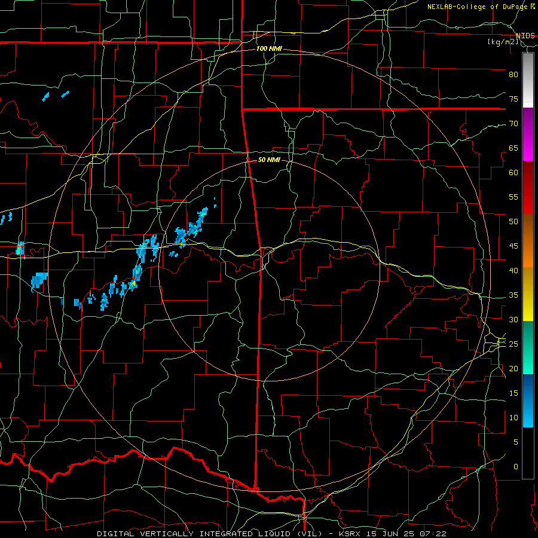Screen dimensions: 538x538
Task: Click the 20 value on the color scale
Action: 513,368
